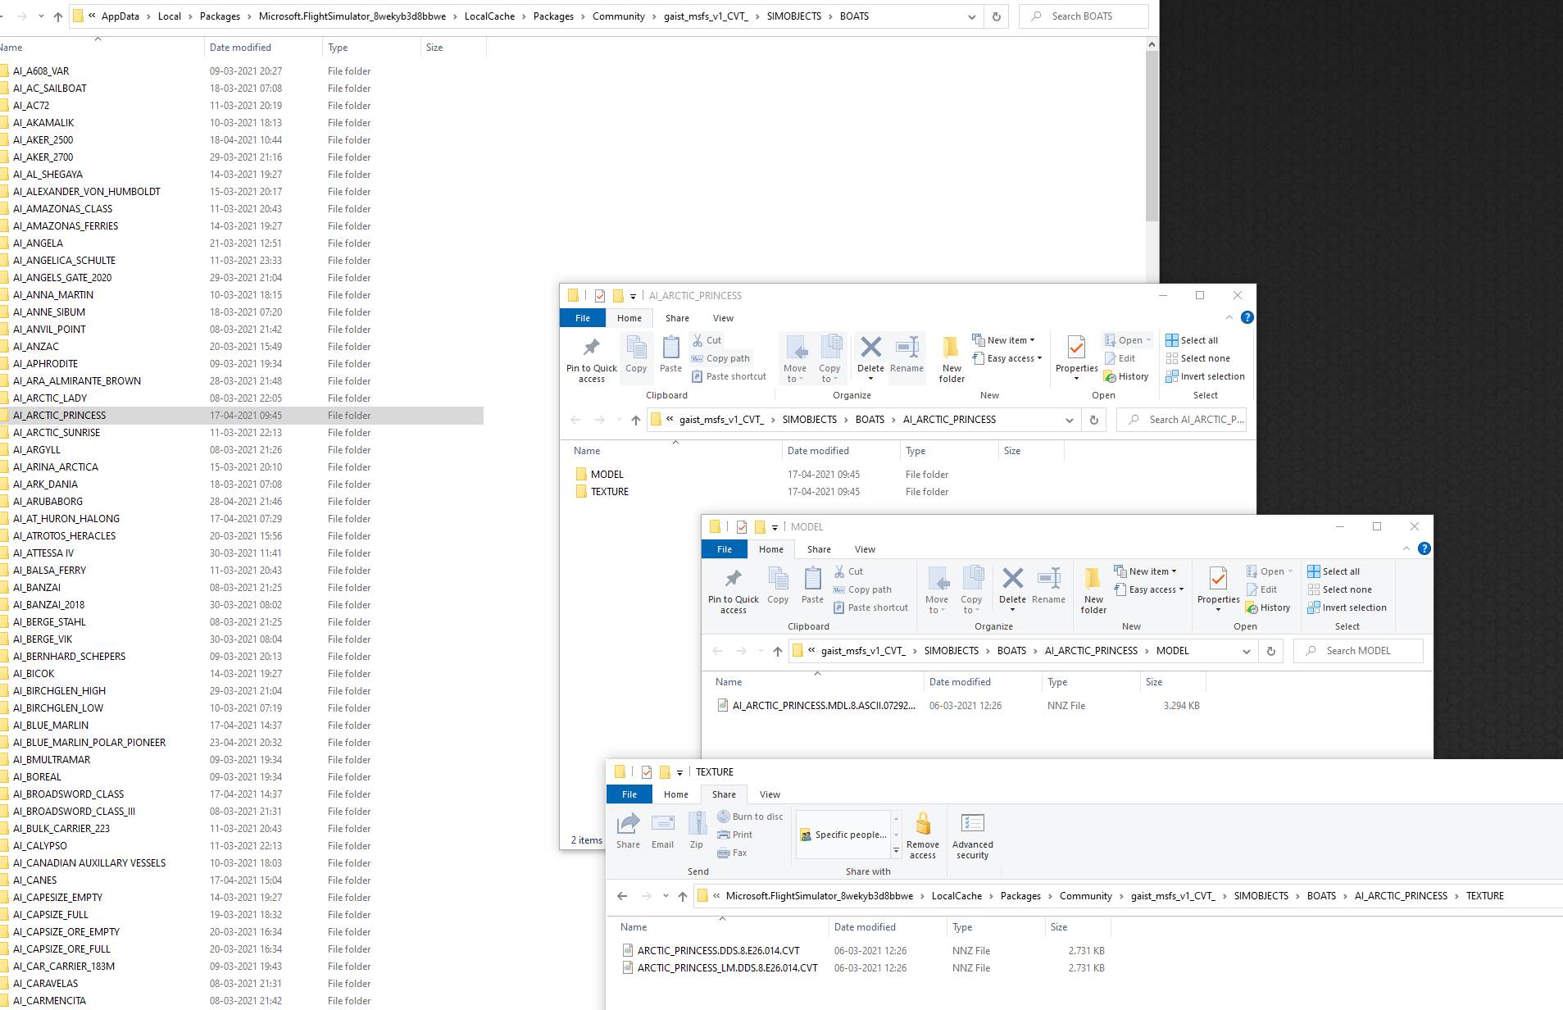Click Select none in MODEL window ribbon

coord(1339,589)
